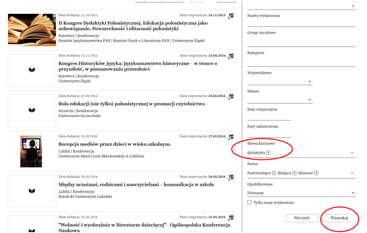
Task: Open Opublikowane dropdown showing Nieznany
Action: coord(301,193)
